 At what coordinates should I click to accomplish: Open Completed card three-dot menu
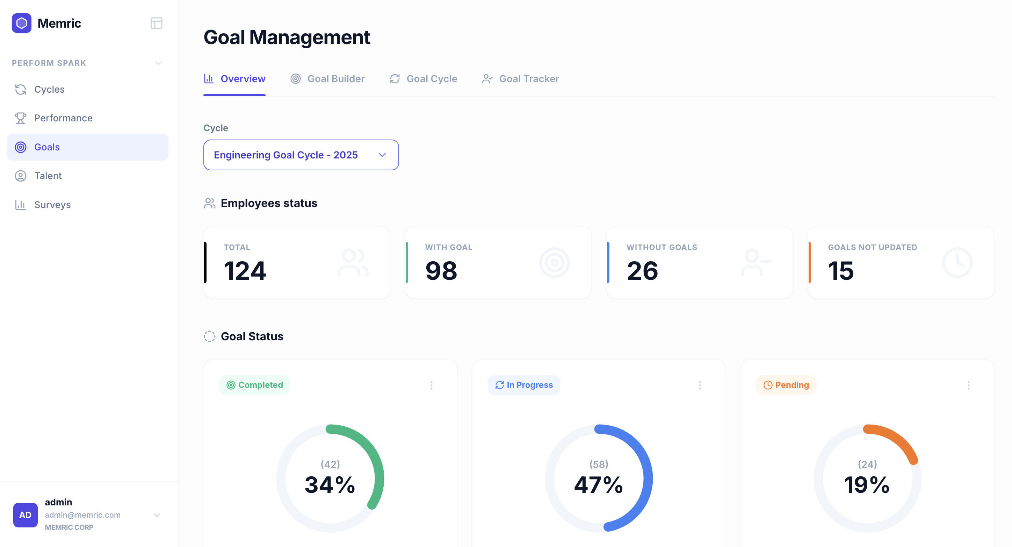pyautogui.click(x=431, y=385)
